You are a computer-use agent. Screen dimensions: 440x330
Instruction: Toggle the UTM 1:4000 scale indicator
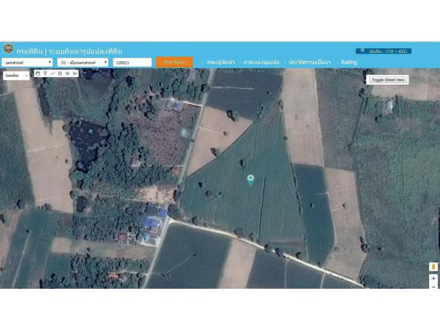(384, 51)
